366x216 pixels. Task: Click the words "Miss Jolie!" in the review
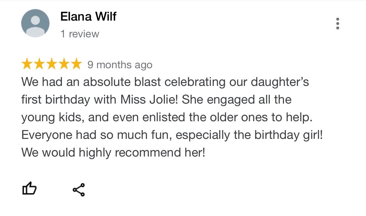tap(149, 99)
